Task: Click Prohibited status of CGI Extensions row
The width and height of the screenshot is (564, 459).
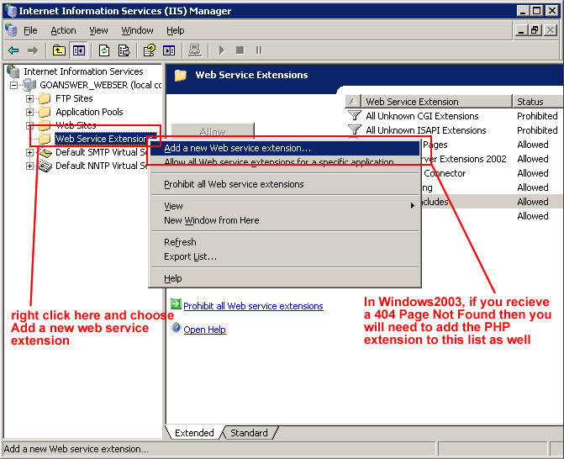Action: coord(537,116)
